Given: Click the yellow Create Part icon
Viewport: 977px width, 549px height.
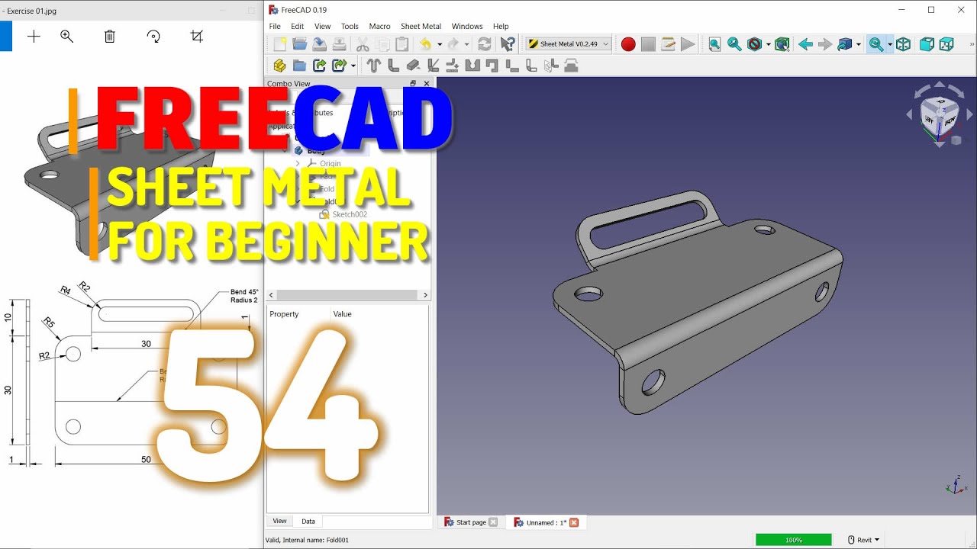Looking at the screenshot, I should point(279,66).
